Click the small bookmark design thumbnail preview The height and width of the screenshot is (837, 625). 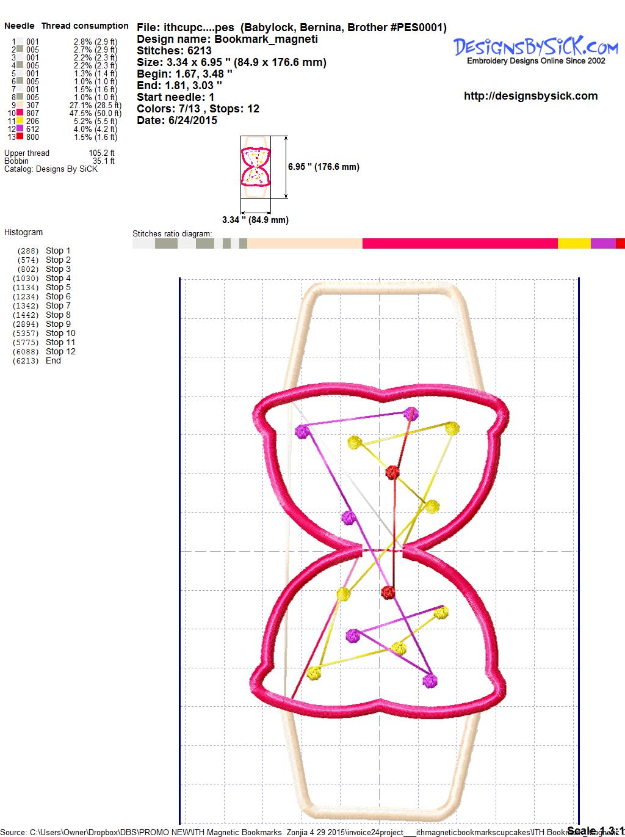[x=256, y=167]
